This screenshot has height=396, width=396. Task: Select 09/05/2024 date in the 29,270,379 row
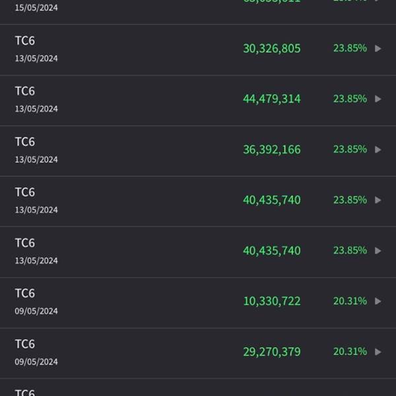(36, 362)
